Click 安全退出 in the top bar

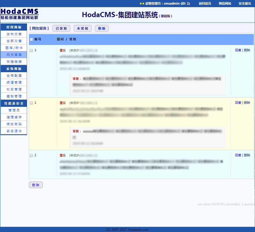245,3
